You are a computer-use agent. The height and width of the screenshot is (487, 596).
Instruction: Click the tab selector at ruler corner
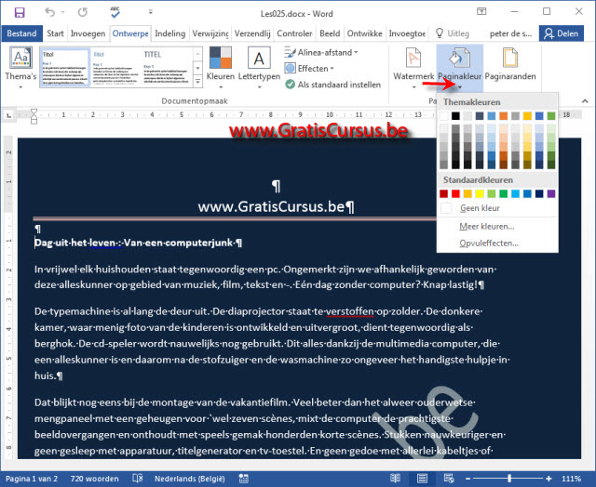click(x=8, y=115)
